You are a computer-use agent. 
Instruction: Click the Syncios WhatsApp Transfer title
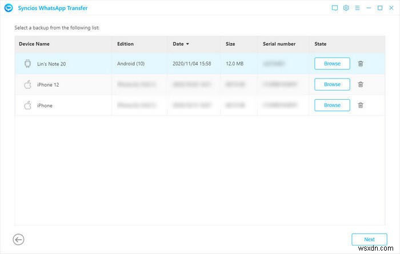point(53,8)
